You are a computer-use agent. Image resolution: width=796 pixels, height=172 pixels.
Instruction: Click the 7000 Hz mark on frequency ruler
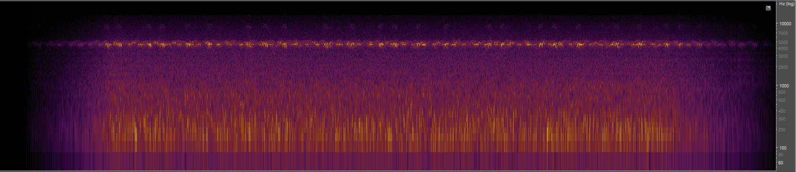783,33
